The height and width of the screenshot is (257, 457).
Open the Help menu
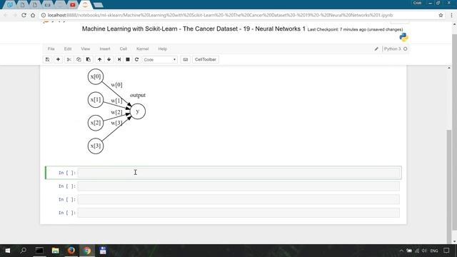tap(162, 49)
